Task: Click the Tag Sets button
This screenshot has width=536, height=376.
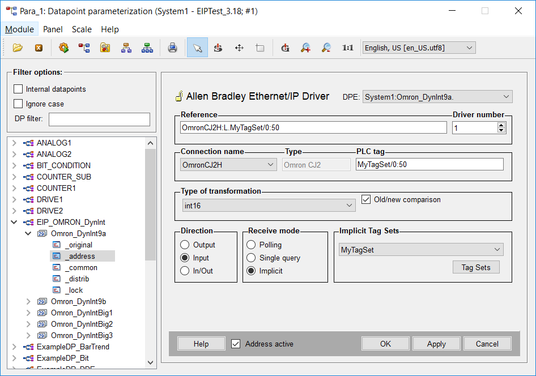Action: point(476,267)
